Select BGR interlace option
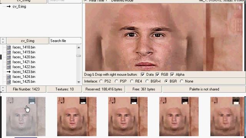The height and width of the screenshot is (138, 246). [x=166, y=81]
